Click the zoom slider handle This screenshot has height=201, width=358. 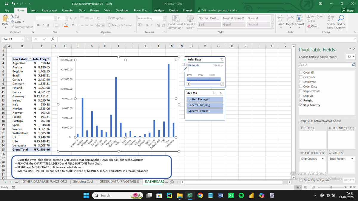331,187
